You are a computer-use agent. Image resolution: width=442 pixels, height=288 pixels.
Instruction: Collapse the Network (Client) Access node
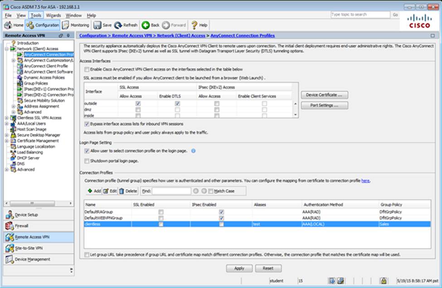[6, 49]
